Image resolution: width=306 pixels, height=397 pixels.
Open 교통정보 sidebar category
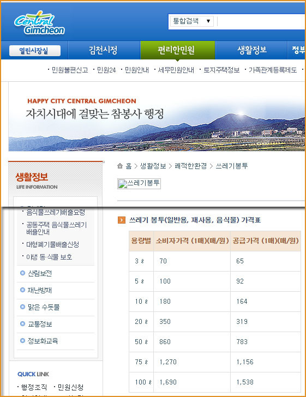(40, 324)
